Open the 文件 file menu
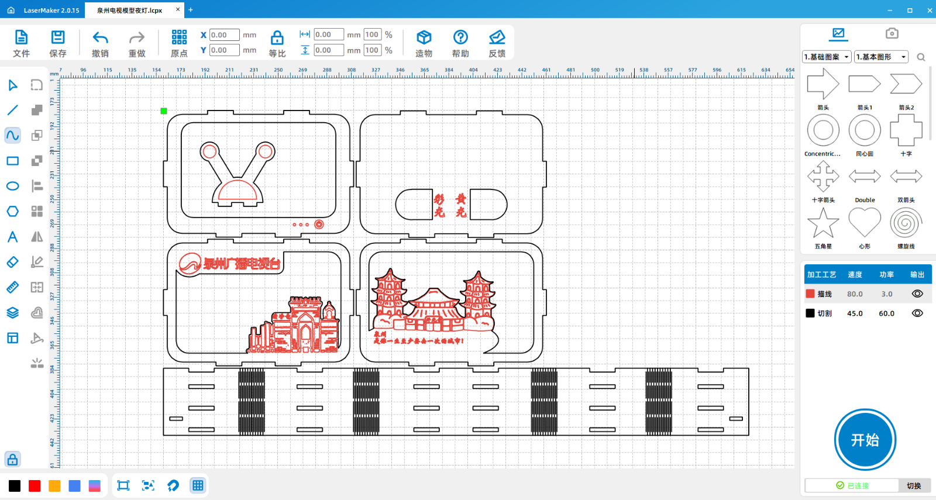Viewport: 936px width, 500px height. pos(21,44)
